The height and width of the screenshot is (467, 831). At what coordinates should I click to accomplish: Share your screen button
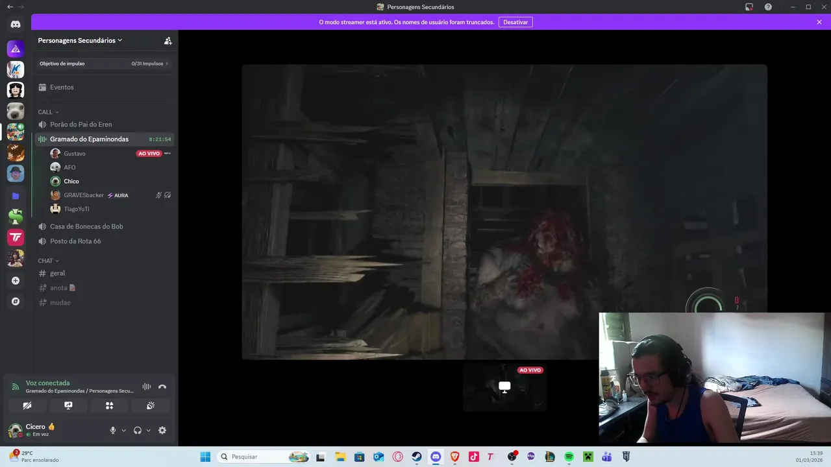[x=68, y=405]
